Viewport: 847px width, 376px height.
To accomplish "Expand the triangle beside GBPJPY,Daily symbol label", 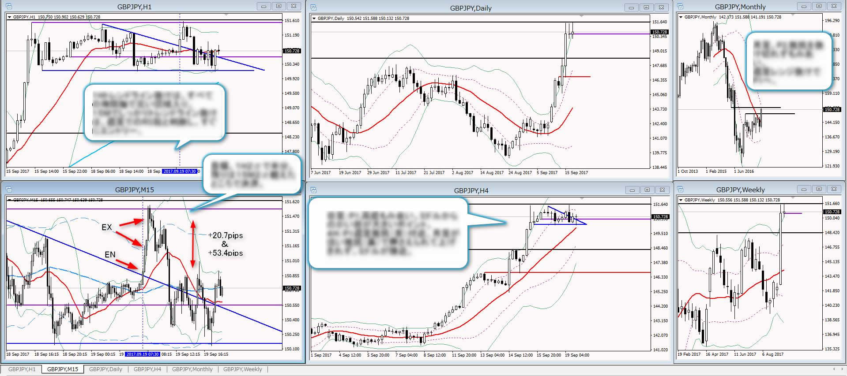I will [314, 19].
